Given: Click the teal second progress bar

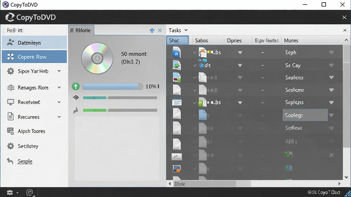Looking at the screenshot, I should 120,98.
